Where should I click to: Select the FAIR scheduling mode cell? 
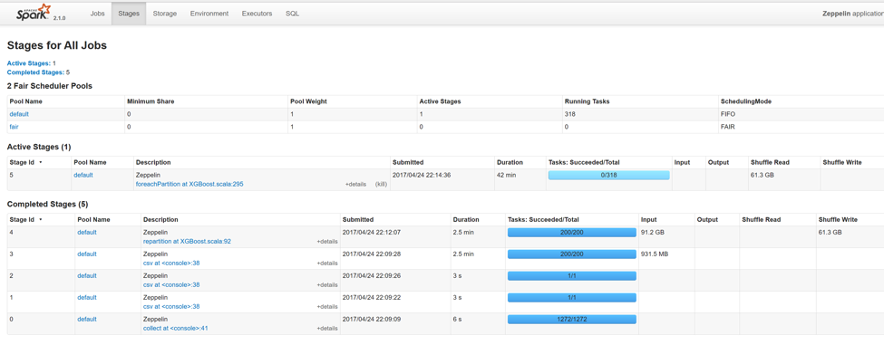[728, 127]
